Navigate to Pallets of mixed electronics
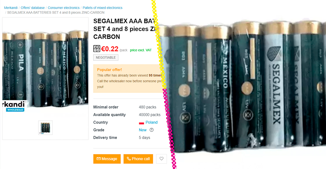 (x=102, y=8)
